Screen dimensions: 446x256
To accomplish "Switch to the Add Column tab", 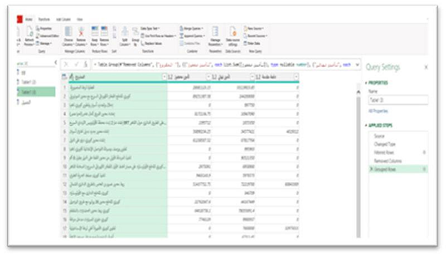I will point(63,19).
